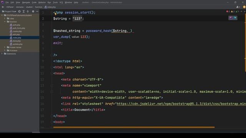Click line number 2 in gutter

tap(43, 19)
